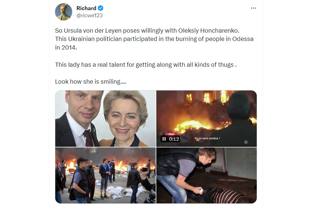Image resolution: width=312 pixels, height=207 pixels.
Task: Open the Richard display name link
Action: pos(86,8)
